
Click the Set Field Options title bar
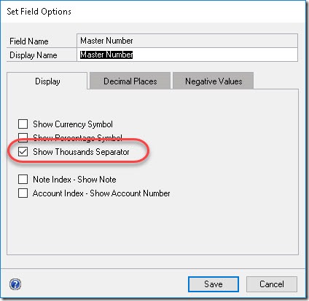pos(153,12)
